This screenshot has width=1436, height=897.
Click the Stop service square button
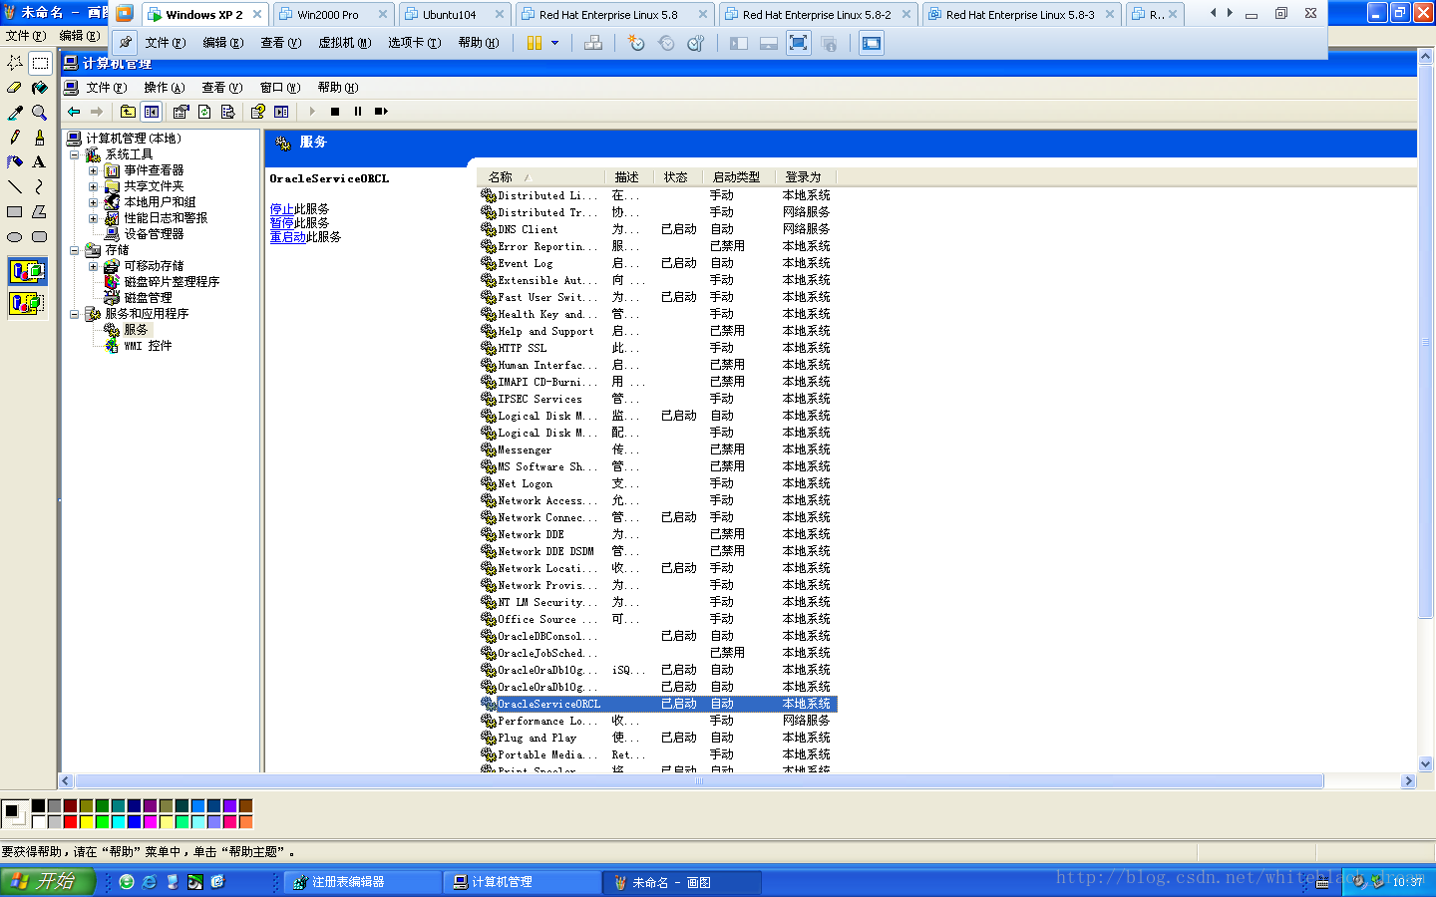pos(335,112)
